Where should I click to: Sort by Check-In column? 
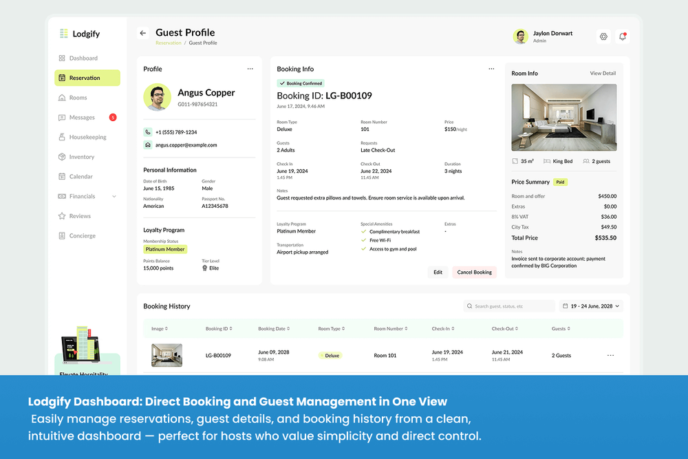point(442,329)
